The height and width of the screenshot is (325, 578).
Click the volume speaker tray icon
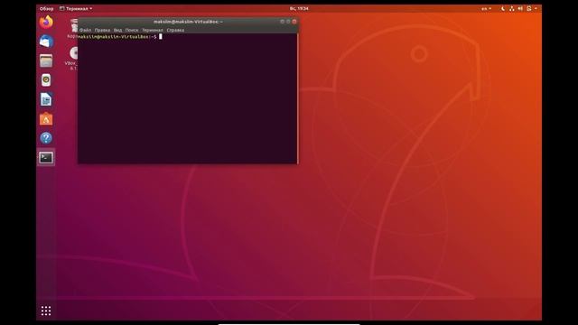520,8
